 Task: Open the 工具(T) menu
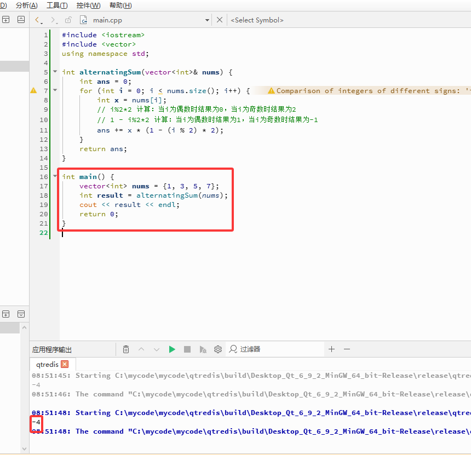click(57, 5)
